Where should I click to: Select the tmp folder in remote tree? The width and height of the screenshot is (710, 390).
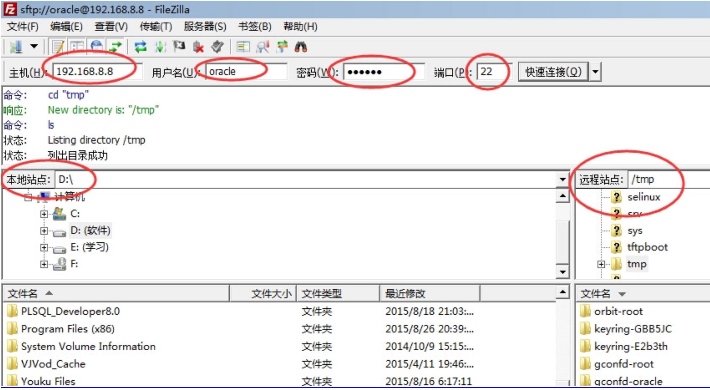[637, 264]
